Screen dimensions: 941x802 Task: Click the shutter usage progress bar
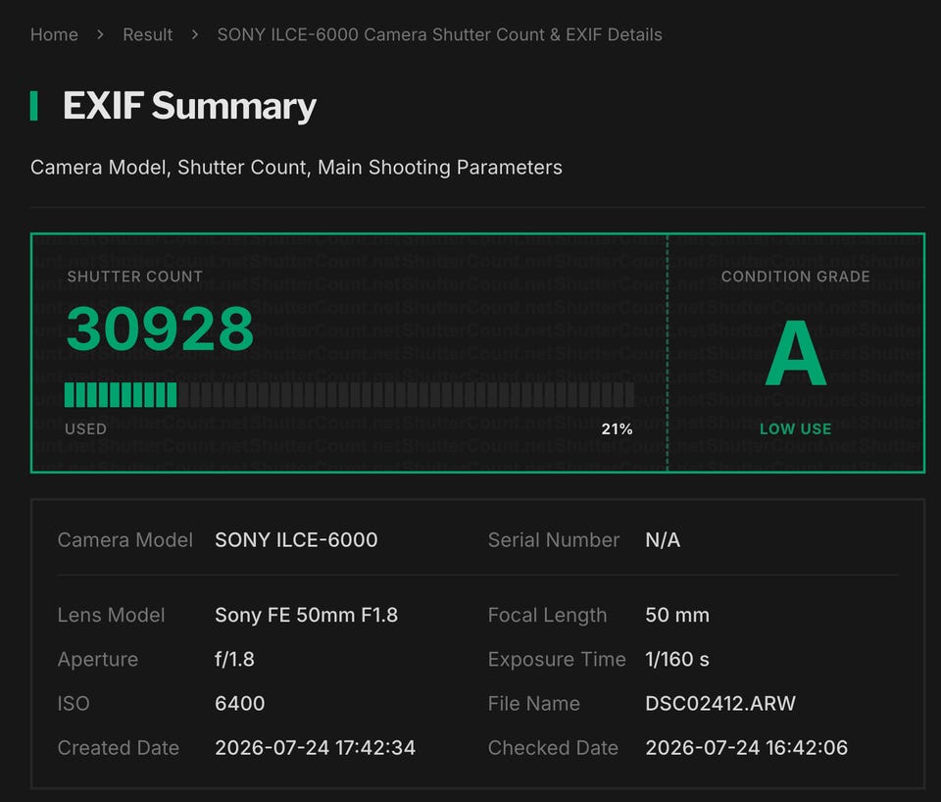coord(349,395)
